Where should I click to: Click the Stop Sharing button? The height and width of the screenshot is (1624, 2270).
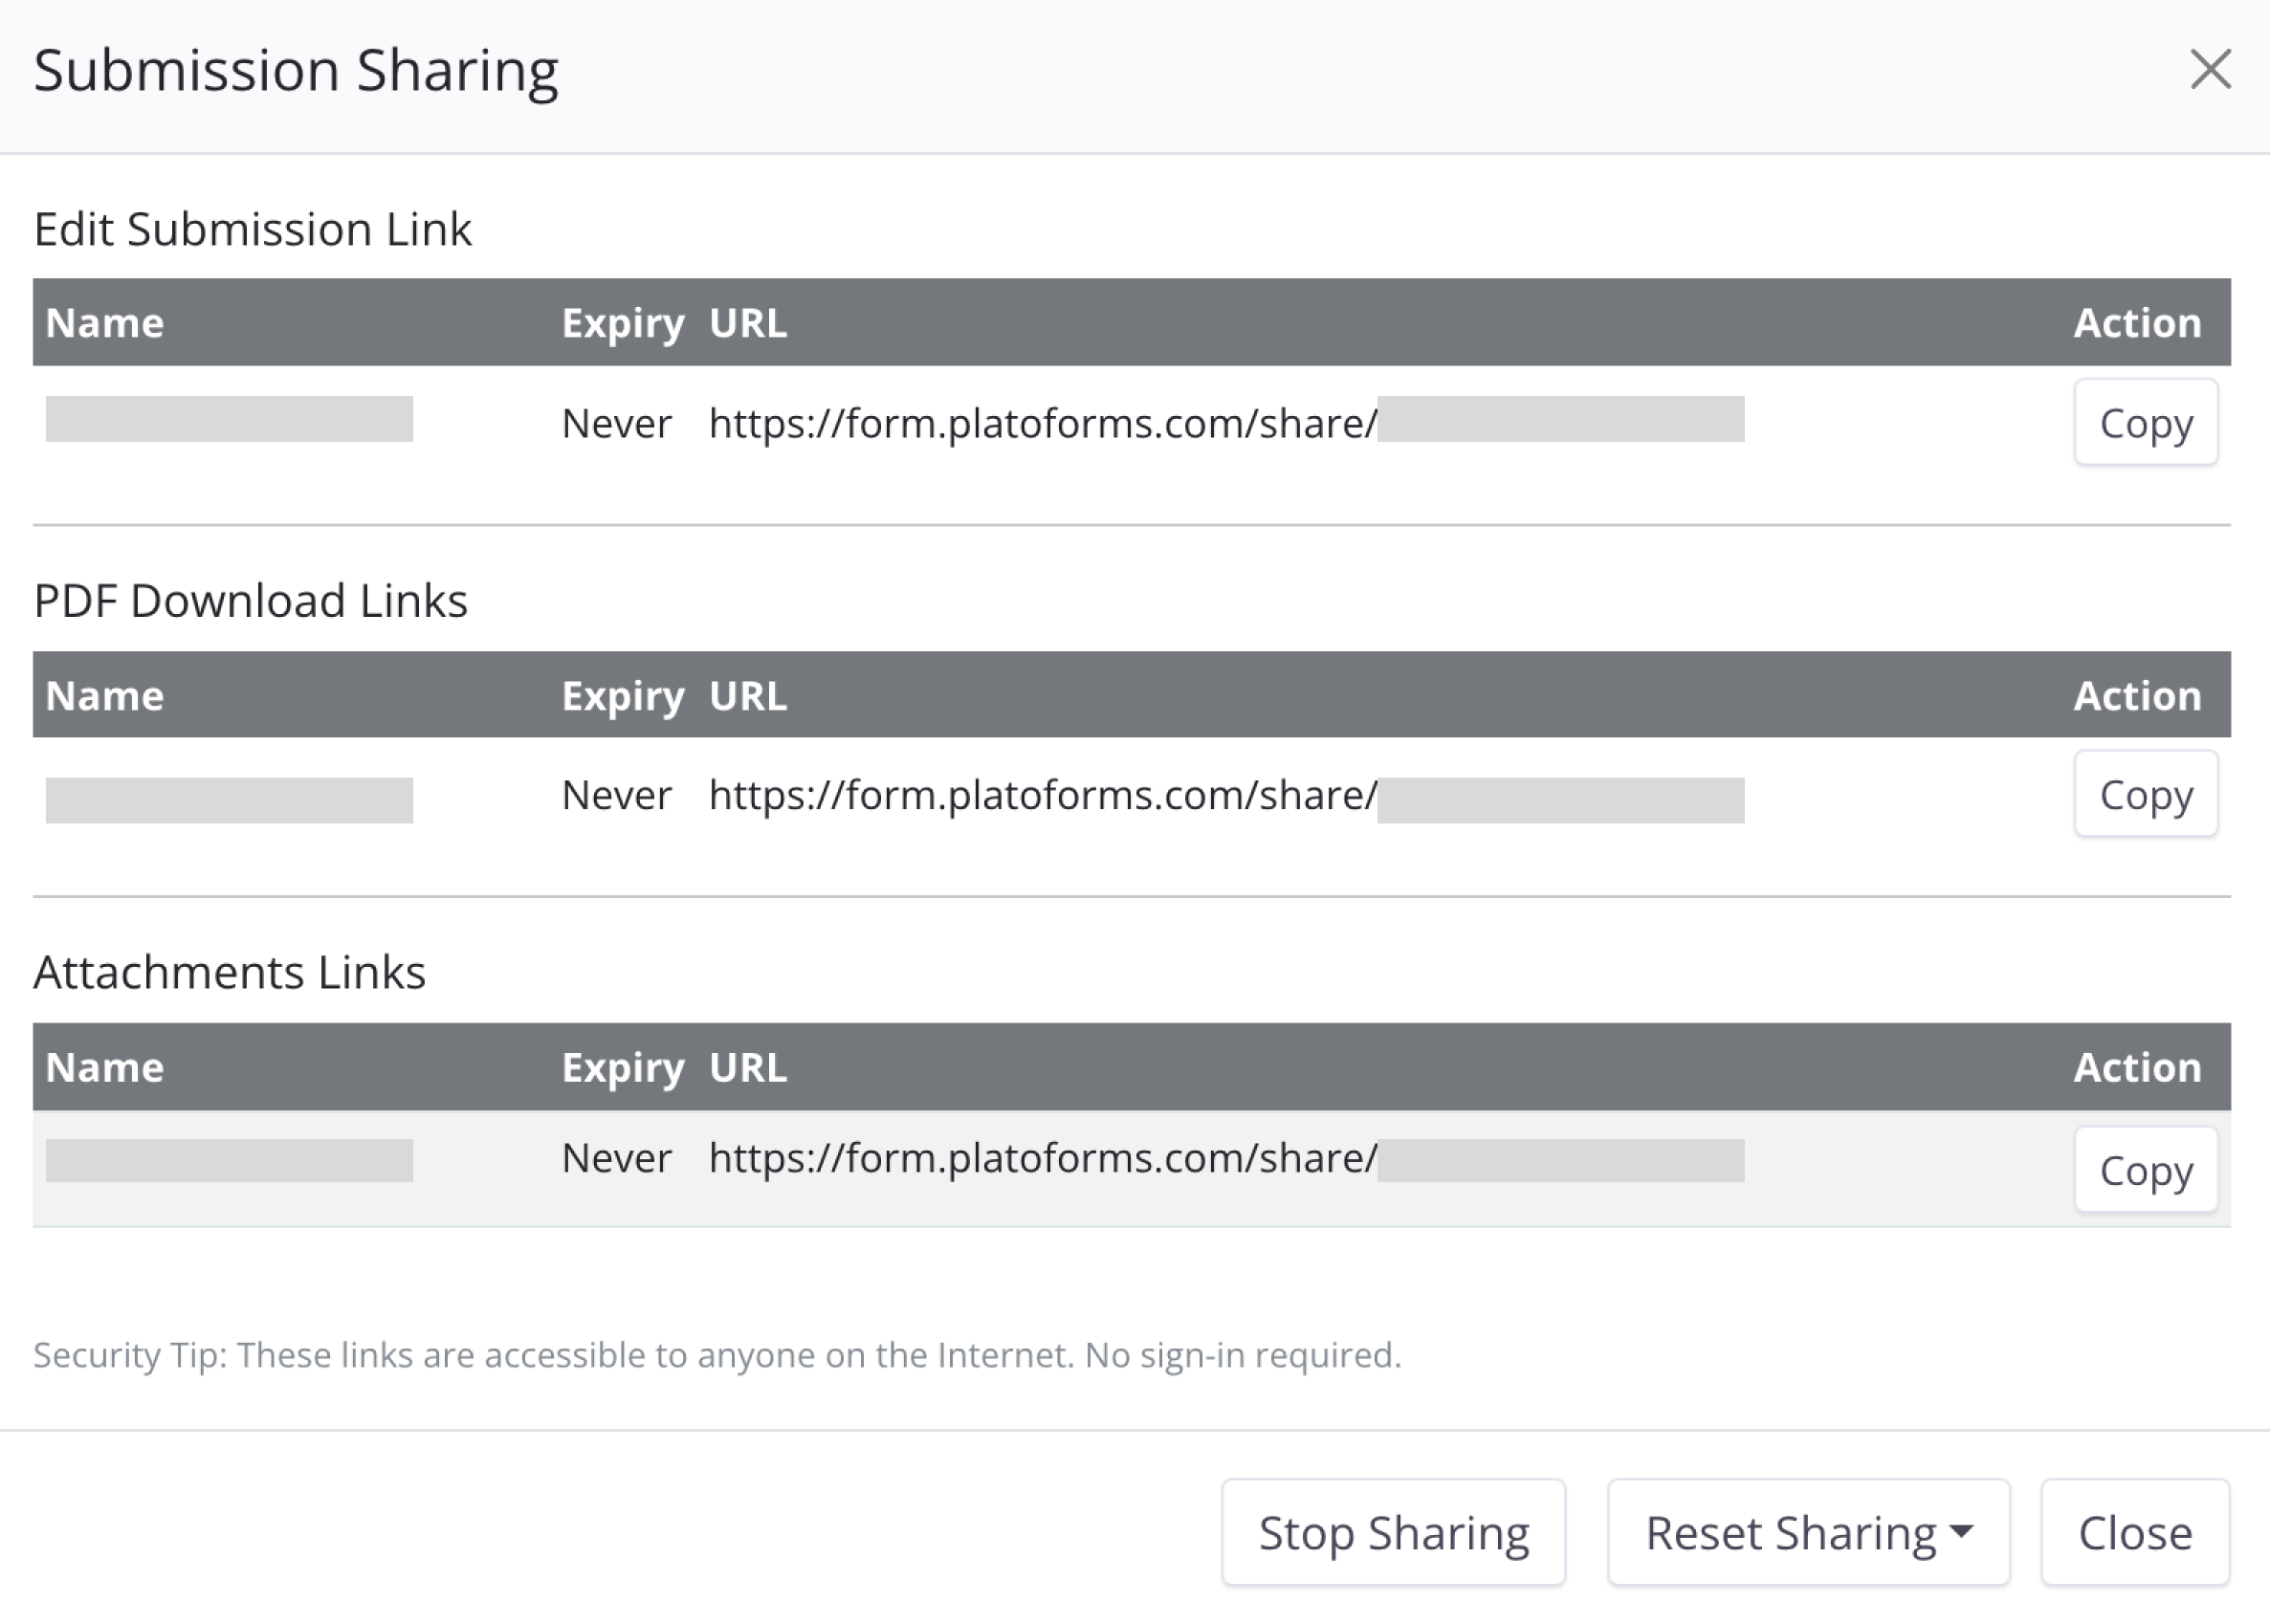(x=1393, y=1532)
